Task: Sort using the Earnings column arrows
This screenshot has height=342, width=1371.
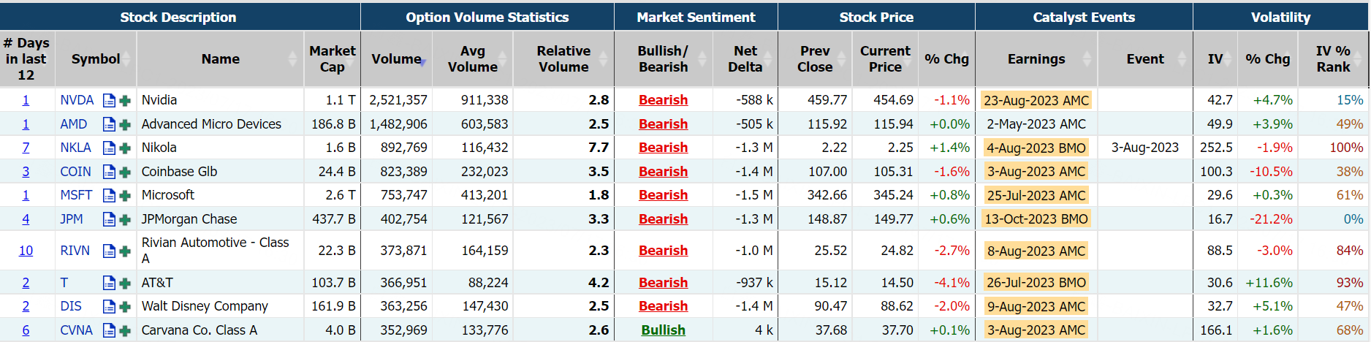Action: [x=1087, y=59]
